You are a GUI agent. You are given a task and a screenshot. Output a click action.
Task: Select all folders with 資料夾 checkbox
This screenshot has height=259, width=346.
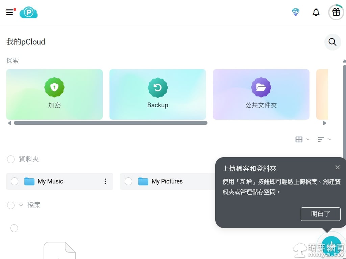(x=11, y=159)
